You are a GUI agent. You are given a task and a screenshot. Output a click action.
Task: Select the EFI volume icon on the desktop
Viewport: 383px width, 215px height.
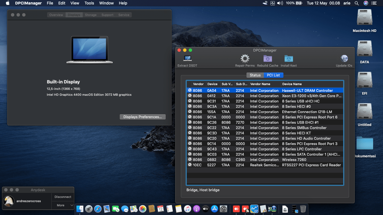point(364,80)
